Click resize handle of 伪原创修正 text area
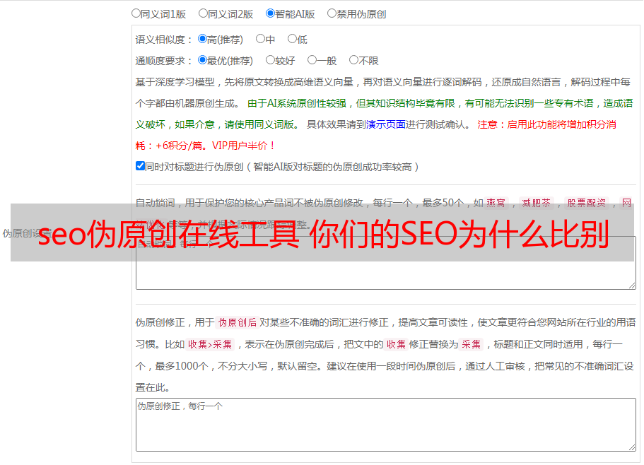The image size is (644, 465). pos(632,447)
